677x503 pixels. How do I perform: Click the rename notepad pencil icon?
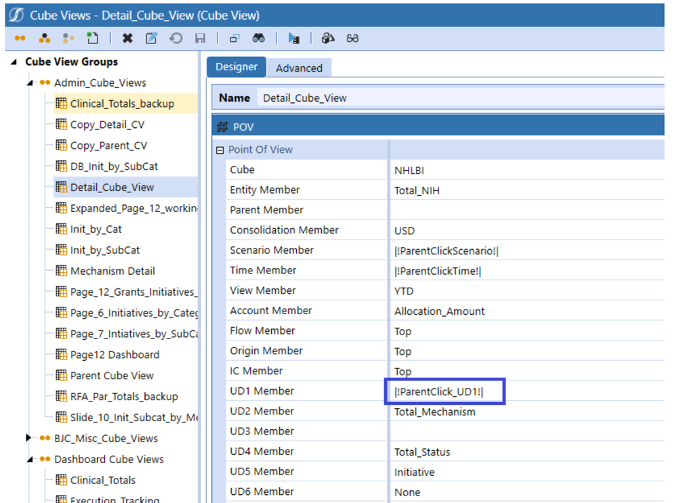(x=151, y=38)
